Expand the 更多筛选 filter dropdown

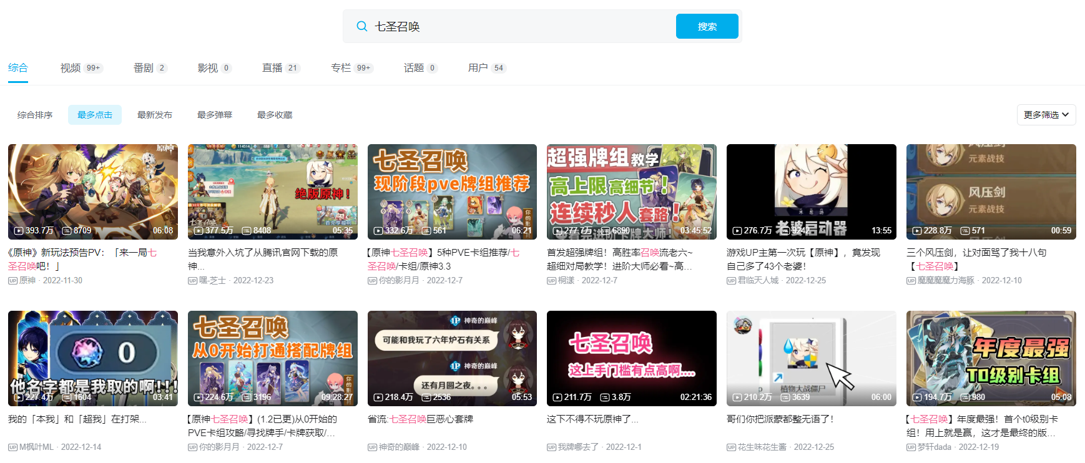1046,115
